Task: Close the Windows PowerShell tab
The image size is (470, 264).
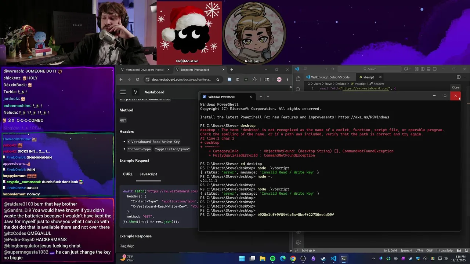Action: pos(251,97)
